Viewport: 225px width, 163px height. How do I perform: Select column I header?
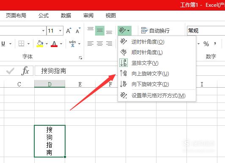(202, 84)
